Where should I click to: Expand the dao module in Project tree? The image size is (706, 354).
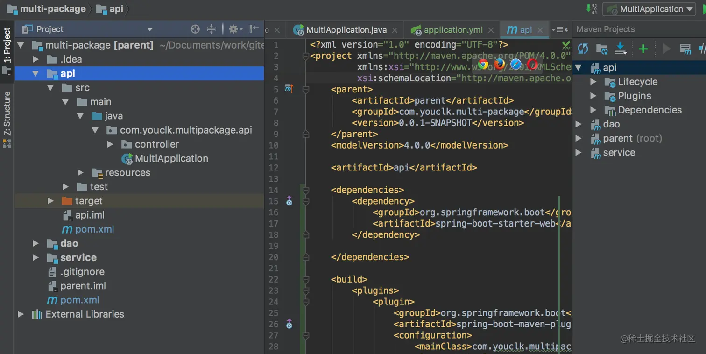(35, 243)
